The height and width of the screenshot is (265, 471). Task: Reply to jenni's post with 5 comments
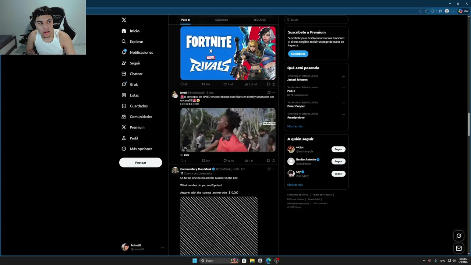click(183, 161)
